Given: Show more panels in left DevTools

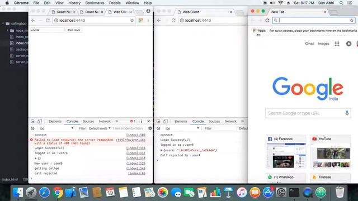Looking at the screenshot, I should (x=117, y=121).
